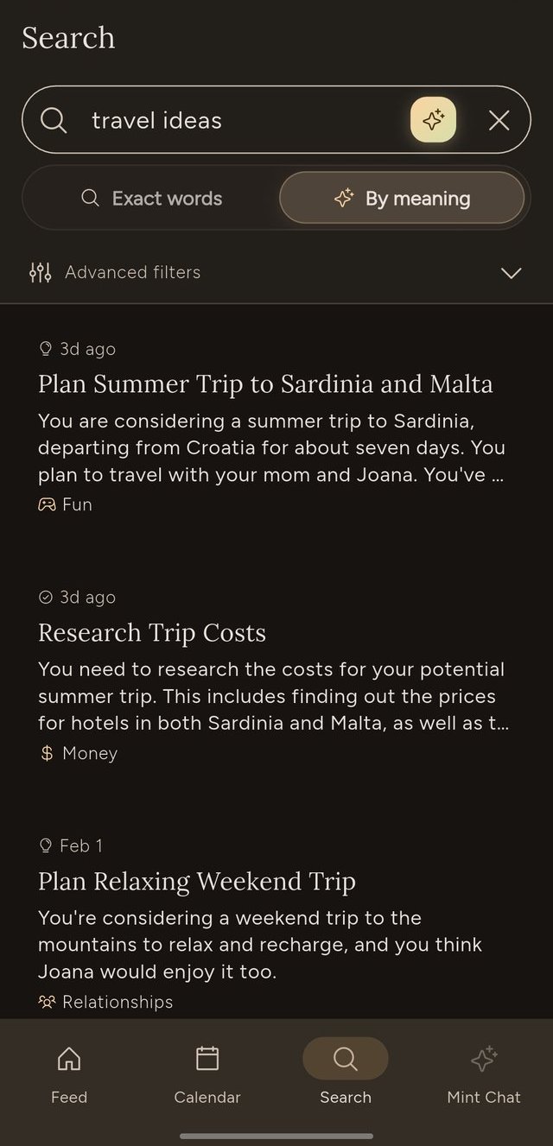Clear the search with the X button
This screenshot has height=1146, width=553.
click(499, 120)
